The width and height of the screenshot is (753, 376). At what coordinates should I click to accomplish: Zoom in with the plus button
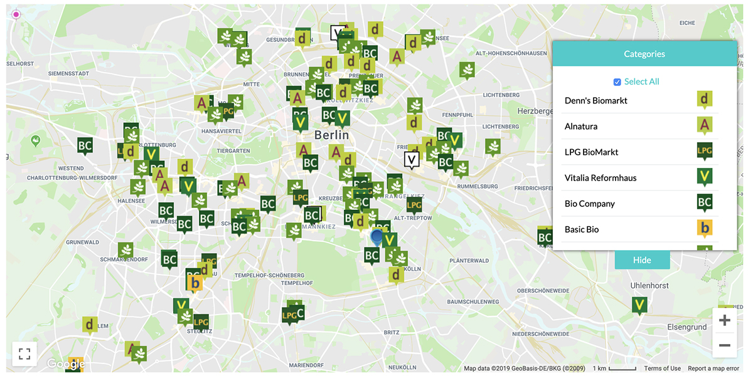click(x=724, y=321)
